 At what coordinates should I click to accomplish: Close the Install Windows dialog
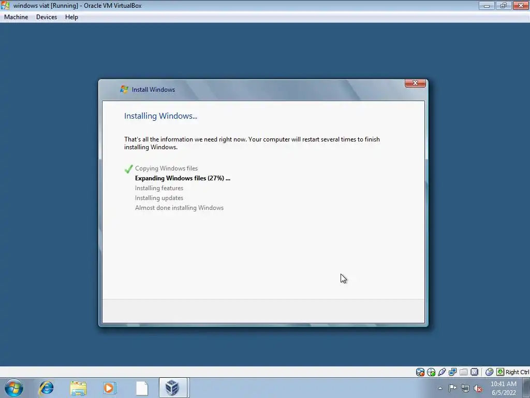415,83
